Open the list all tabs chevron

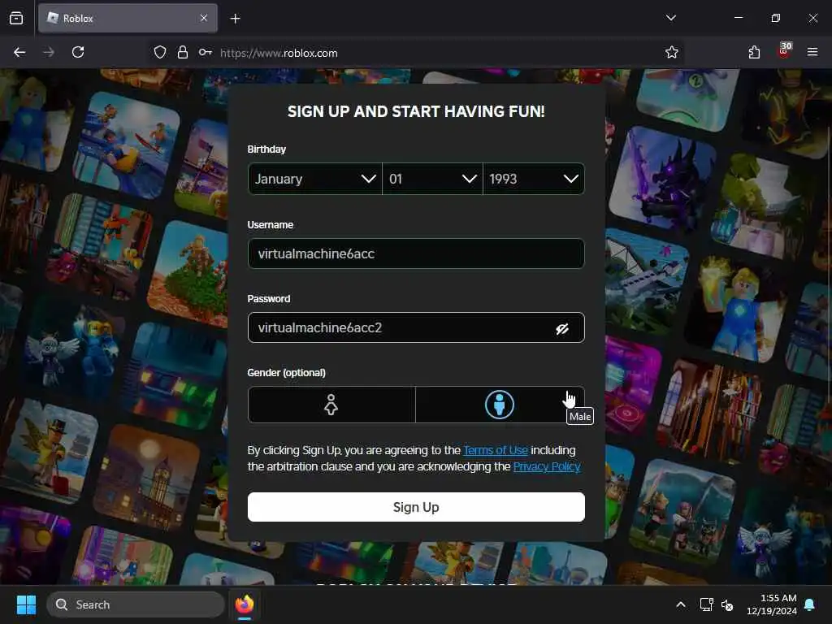pos(670,18)
